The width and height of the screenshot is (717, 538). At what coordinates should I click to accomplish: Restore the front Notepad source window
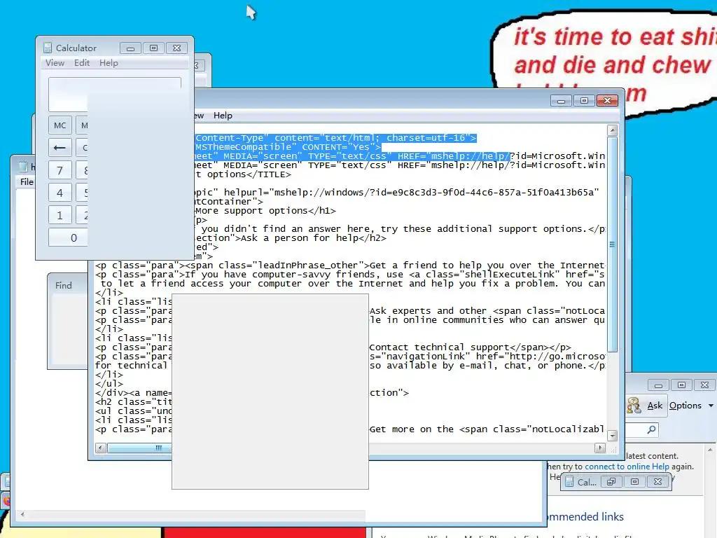[584, 101]
